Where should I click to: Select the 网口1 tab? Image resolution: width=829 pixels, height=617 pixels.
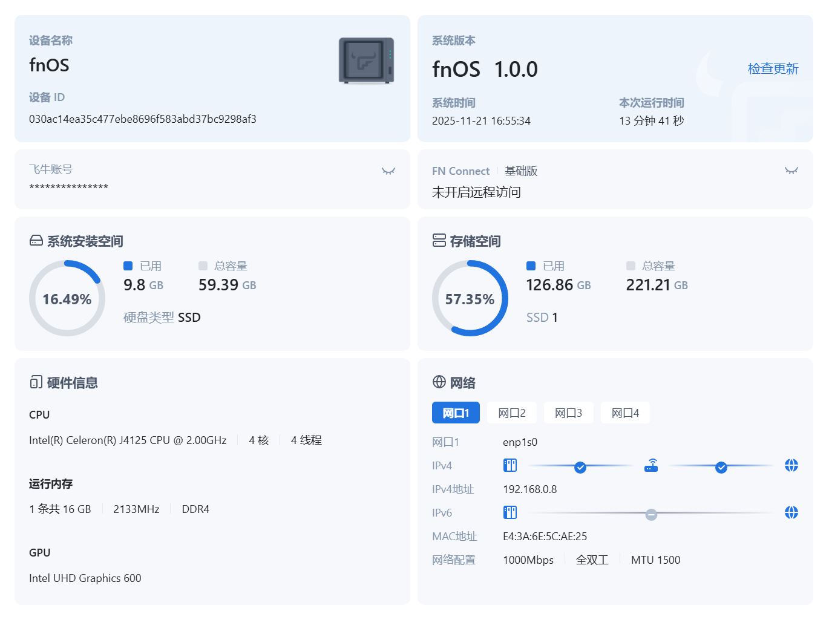pos(456,413)
